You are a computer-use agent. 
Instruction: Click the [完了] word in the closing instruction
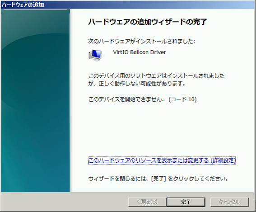coord(158,179)
